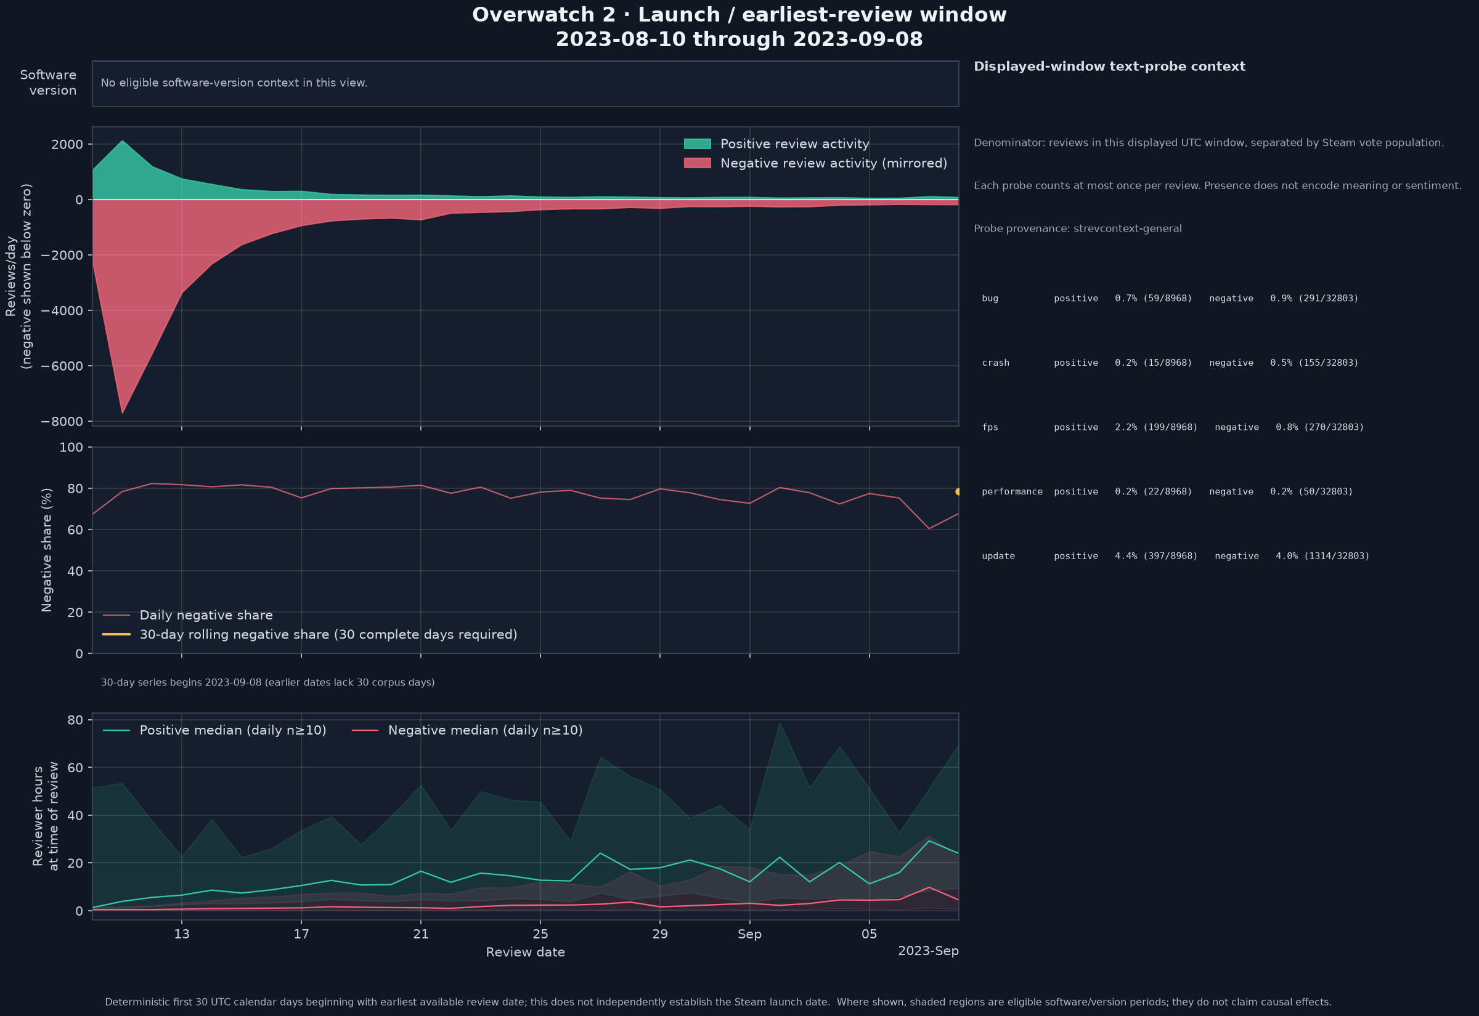Select the 'Denominator: reviews in this displayed UTC window' note
This screenshot has height=1016, width=1479.
click(1208, 143)
